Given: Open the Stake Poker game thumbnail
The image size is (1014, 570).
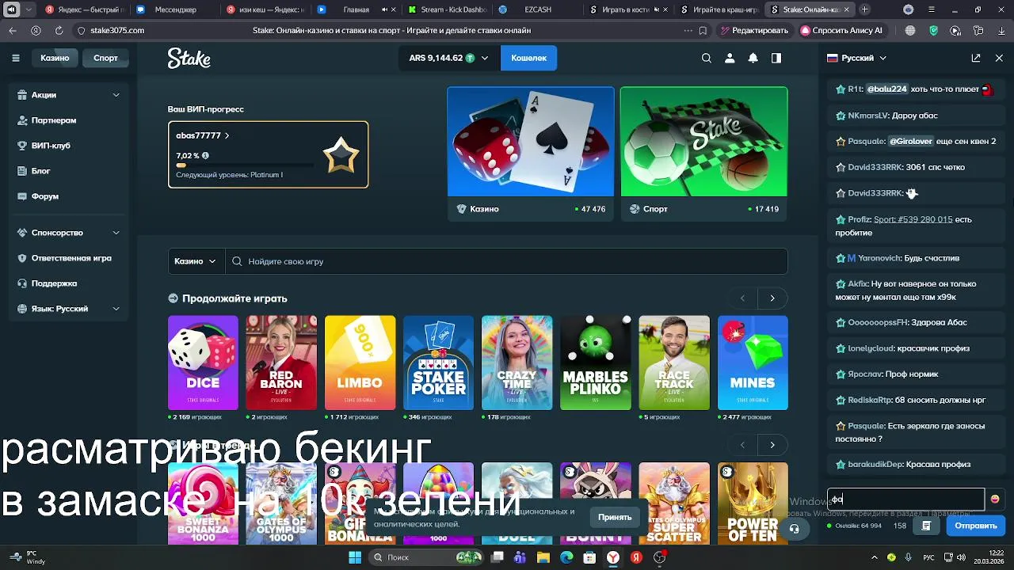Looking at the screenshot, I should (438, 363).
